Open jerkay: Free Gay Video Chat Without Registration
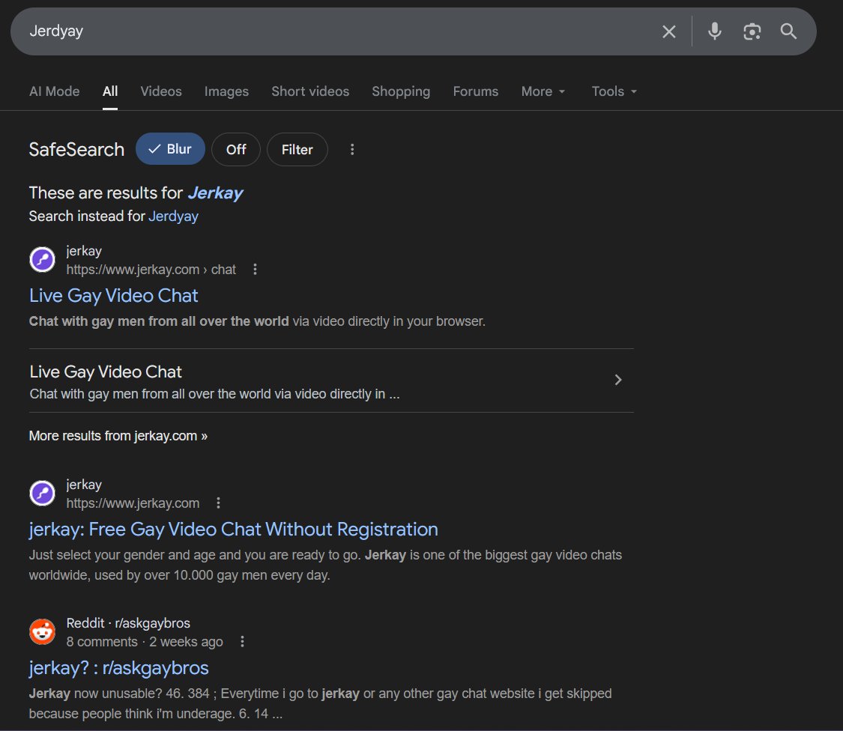 pos(233,530)
